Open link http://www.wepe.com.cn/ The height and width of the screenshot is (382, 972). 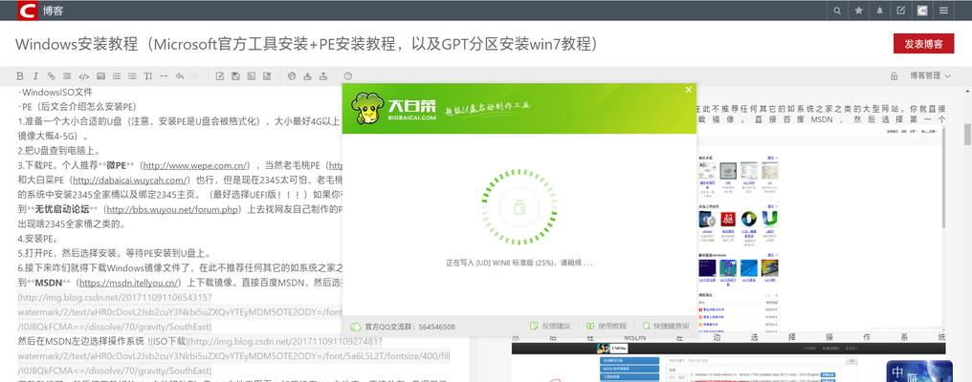(196, 165)
